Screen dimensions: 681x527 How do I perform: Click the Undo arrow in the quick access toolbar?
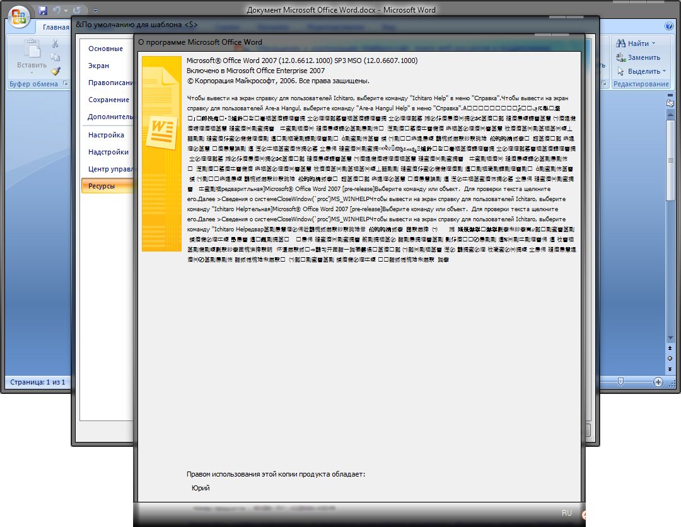pyautogui.click(x=56, y=10)
